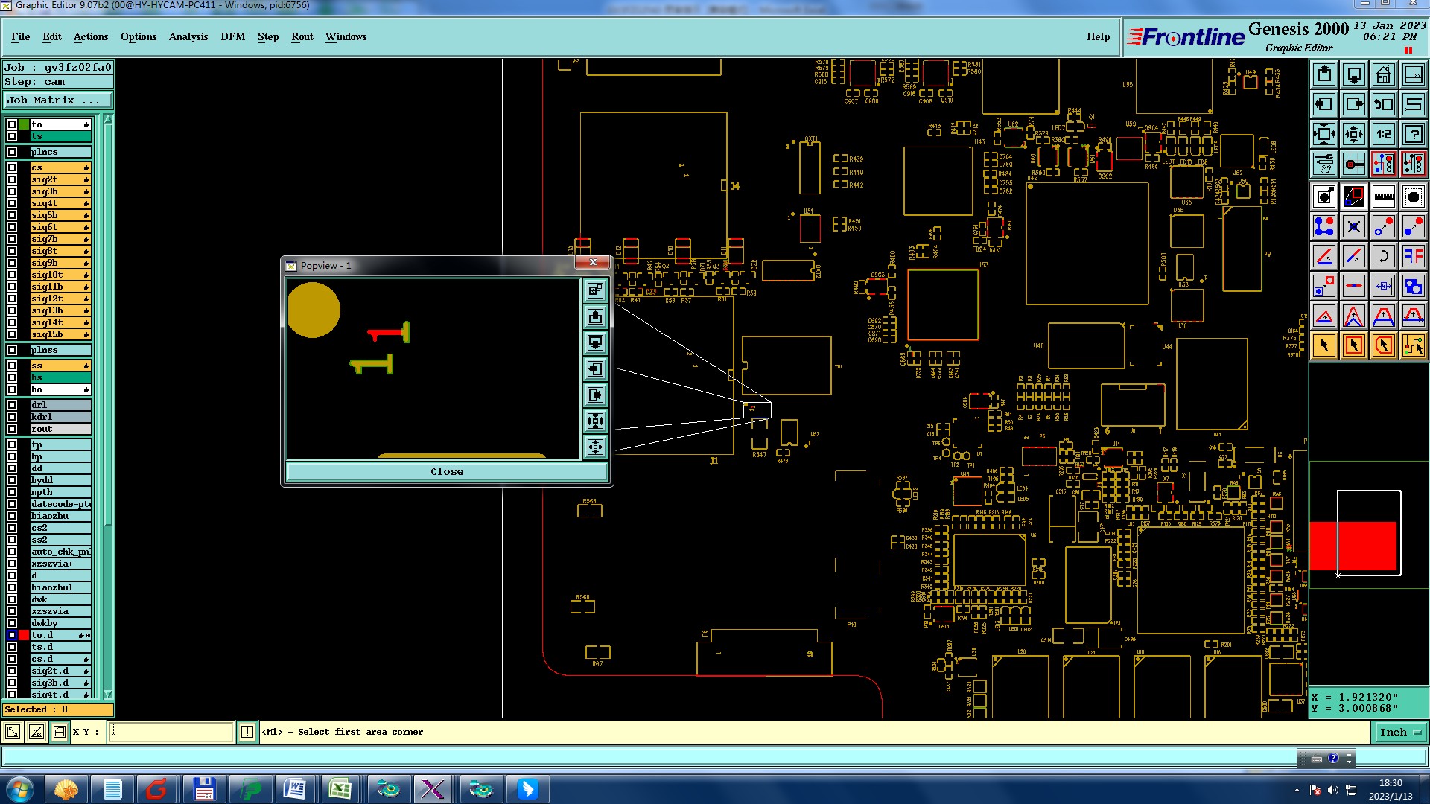Open Job Matrix dialog
The image size is (1430, 804).
click(x=57, y=100)
